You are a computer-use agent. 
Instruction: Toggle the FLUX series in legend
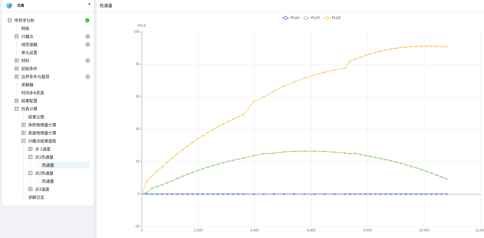pyautogui.click(x=291, y=18)
